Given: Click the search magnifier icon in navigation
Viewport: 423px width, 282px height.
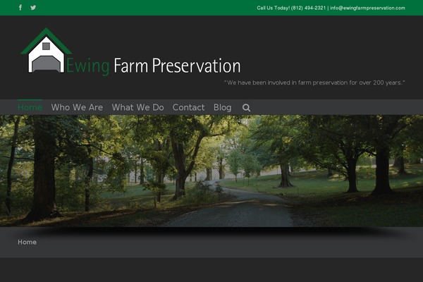Looking at the screenshot, I should pos(246,108).
